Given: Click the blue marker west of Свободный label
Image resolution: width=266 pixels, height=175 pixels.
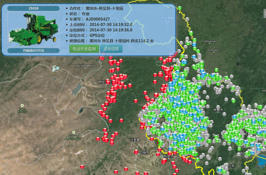Looking at the screenshot, I should click(x=194, y=45).
